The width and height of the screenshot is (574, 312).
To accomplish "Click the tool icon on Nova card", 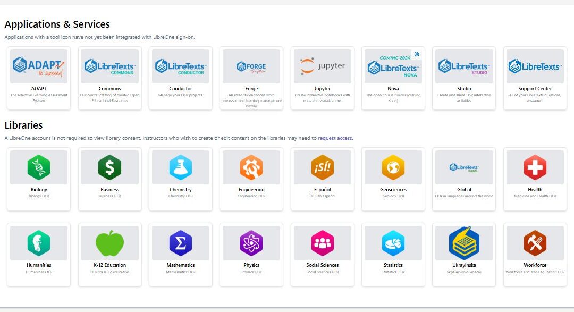I will coord(417,54).
